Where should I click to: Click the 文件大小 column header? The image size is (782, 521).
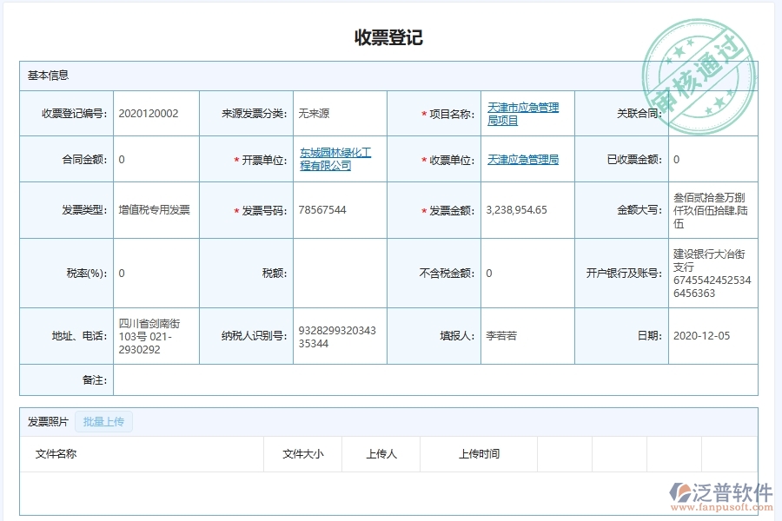302,453
